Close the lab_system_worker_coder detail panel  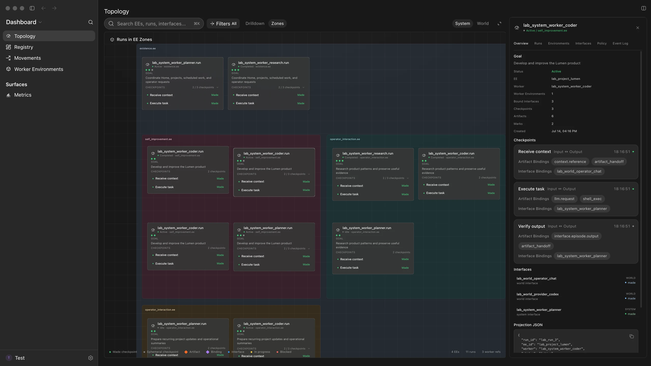pos(638,28)
